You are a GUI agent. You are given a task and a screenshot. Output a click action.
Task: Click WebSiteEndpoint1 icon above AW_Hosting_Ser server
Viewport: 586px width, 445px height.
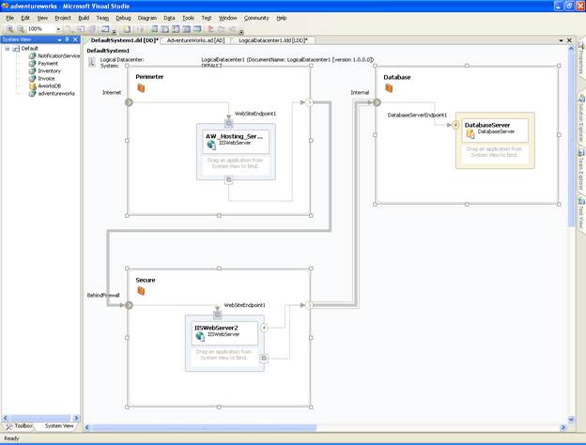[229, 123]
